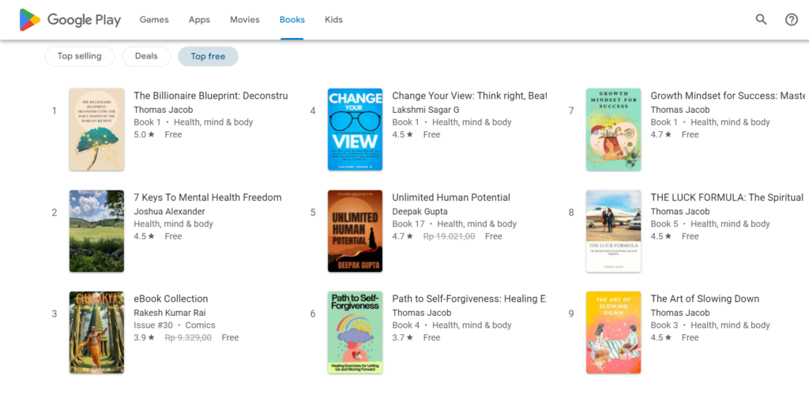The image size is (809, 410).
Task: Open the Path to Self-Forgiveness cover
Action: [x=355, y=333]
